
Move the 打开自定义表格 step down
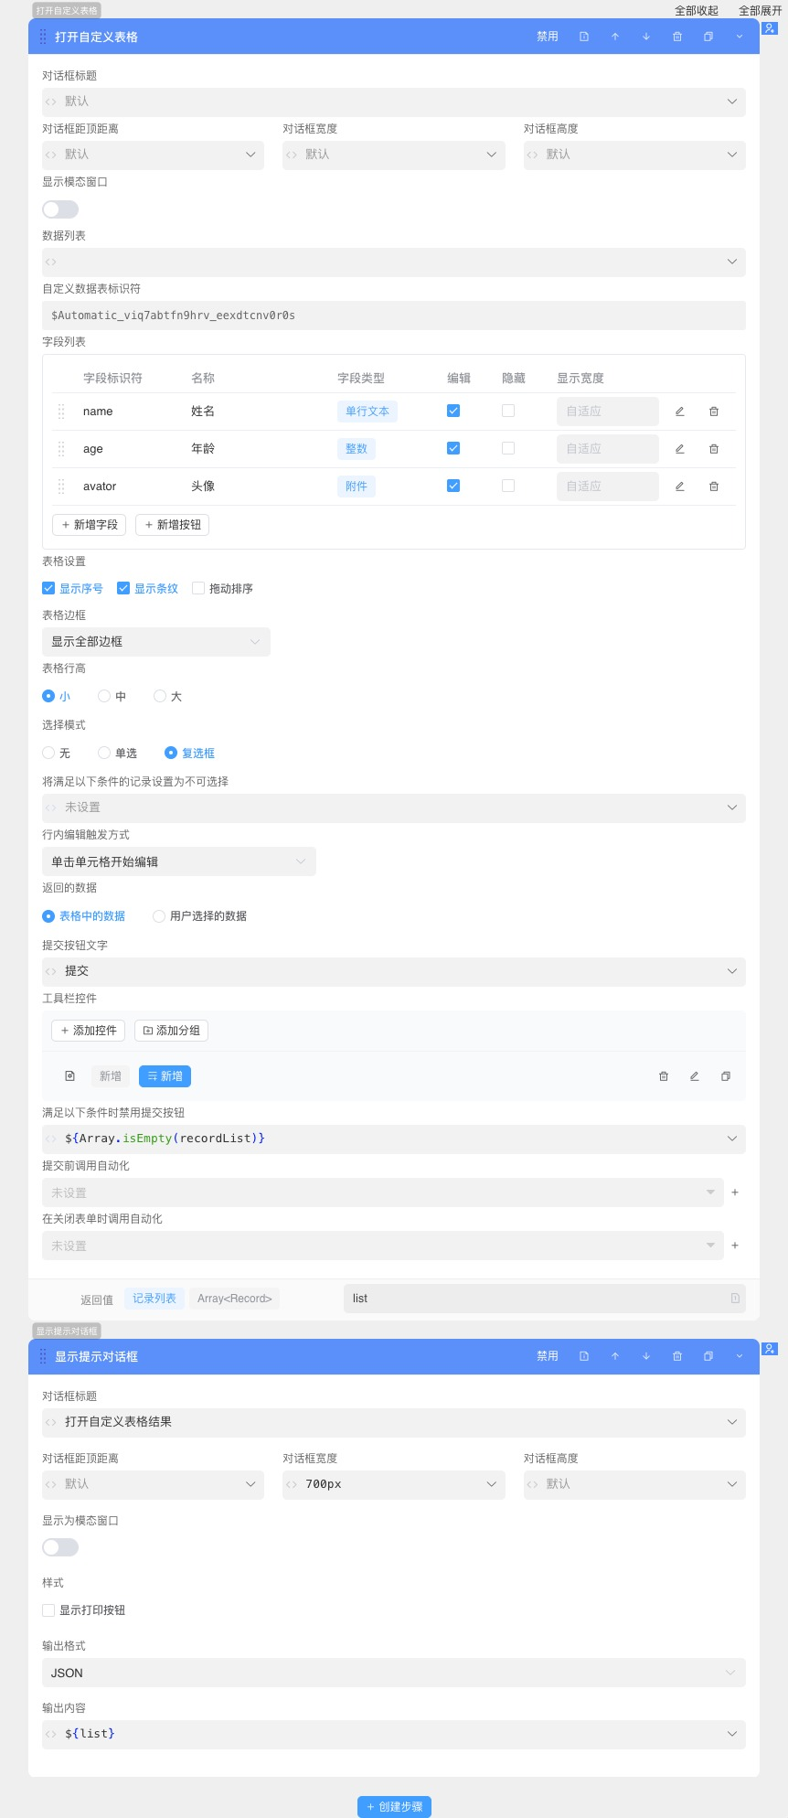pos(646,37)
